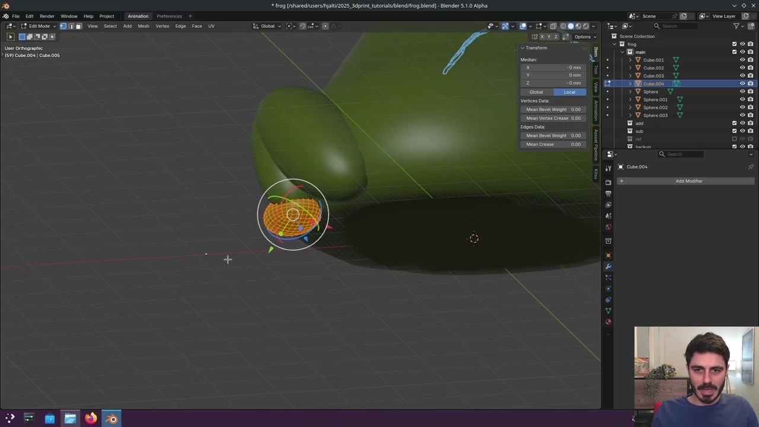Hide Sphere.001 using its eye icon
Screen dimensions: 759x427
click(x=742, y=100)
